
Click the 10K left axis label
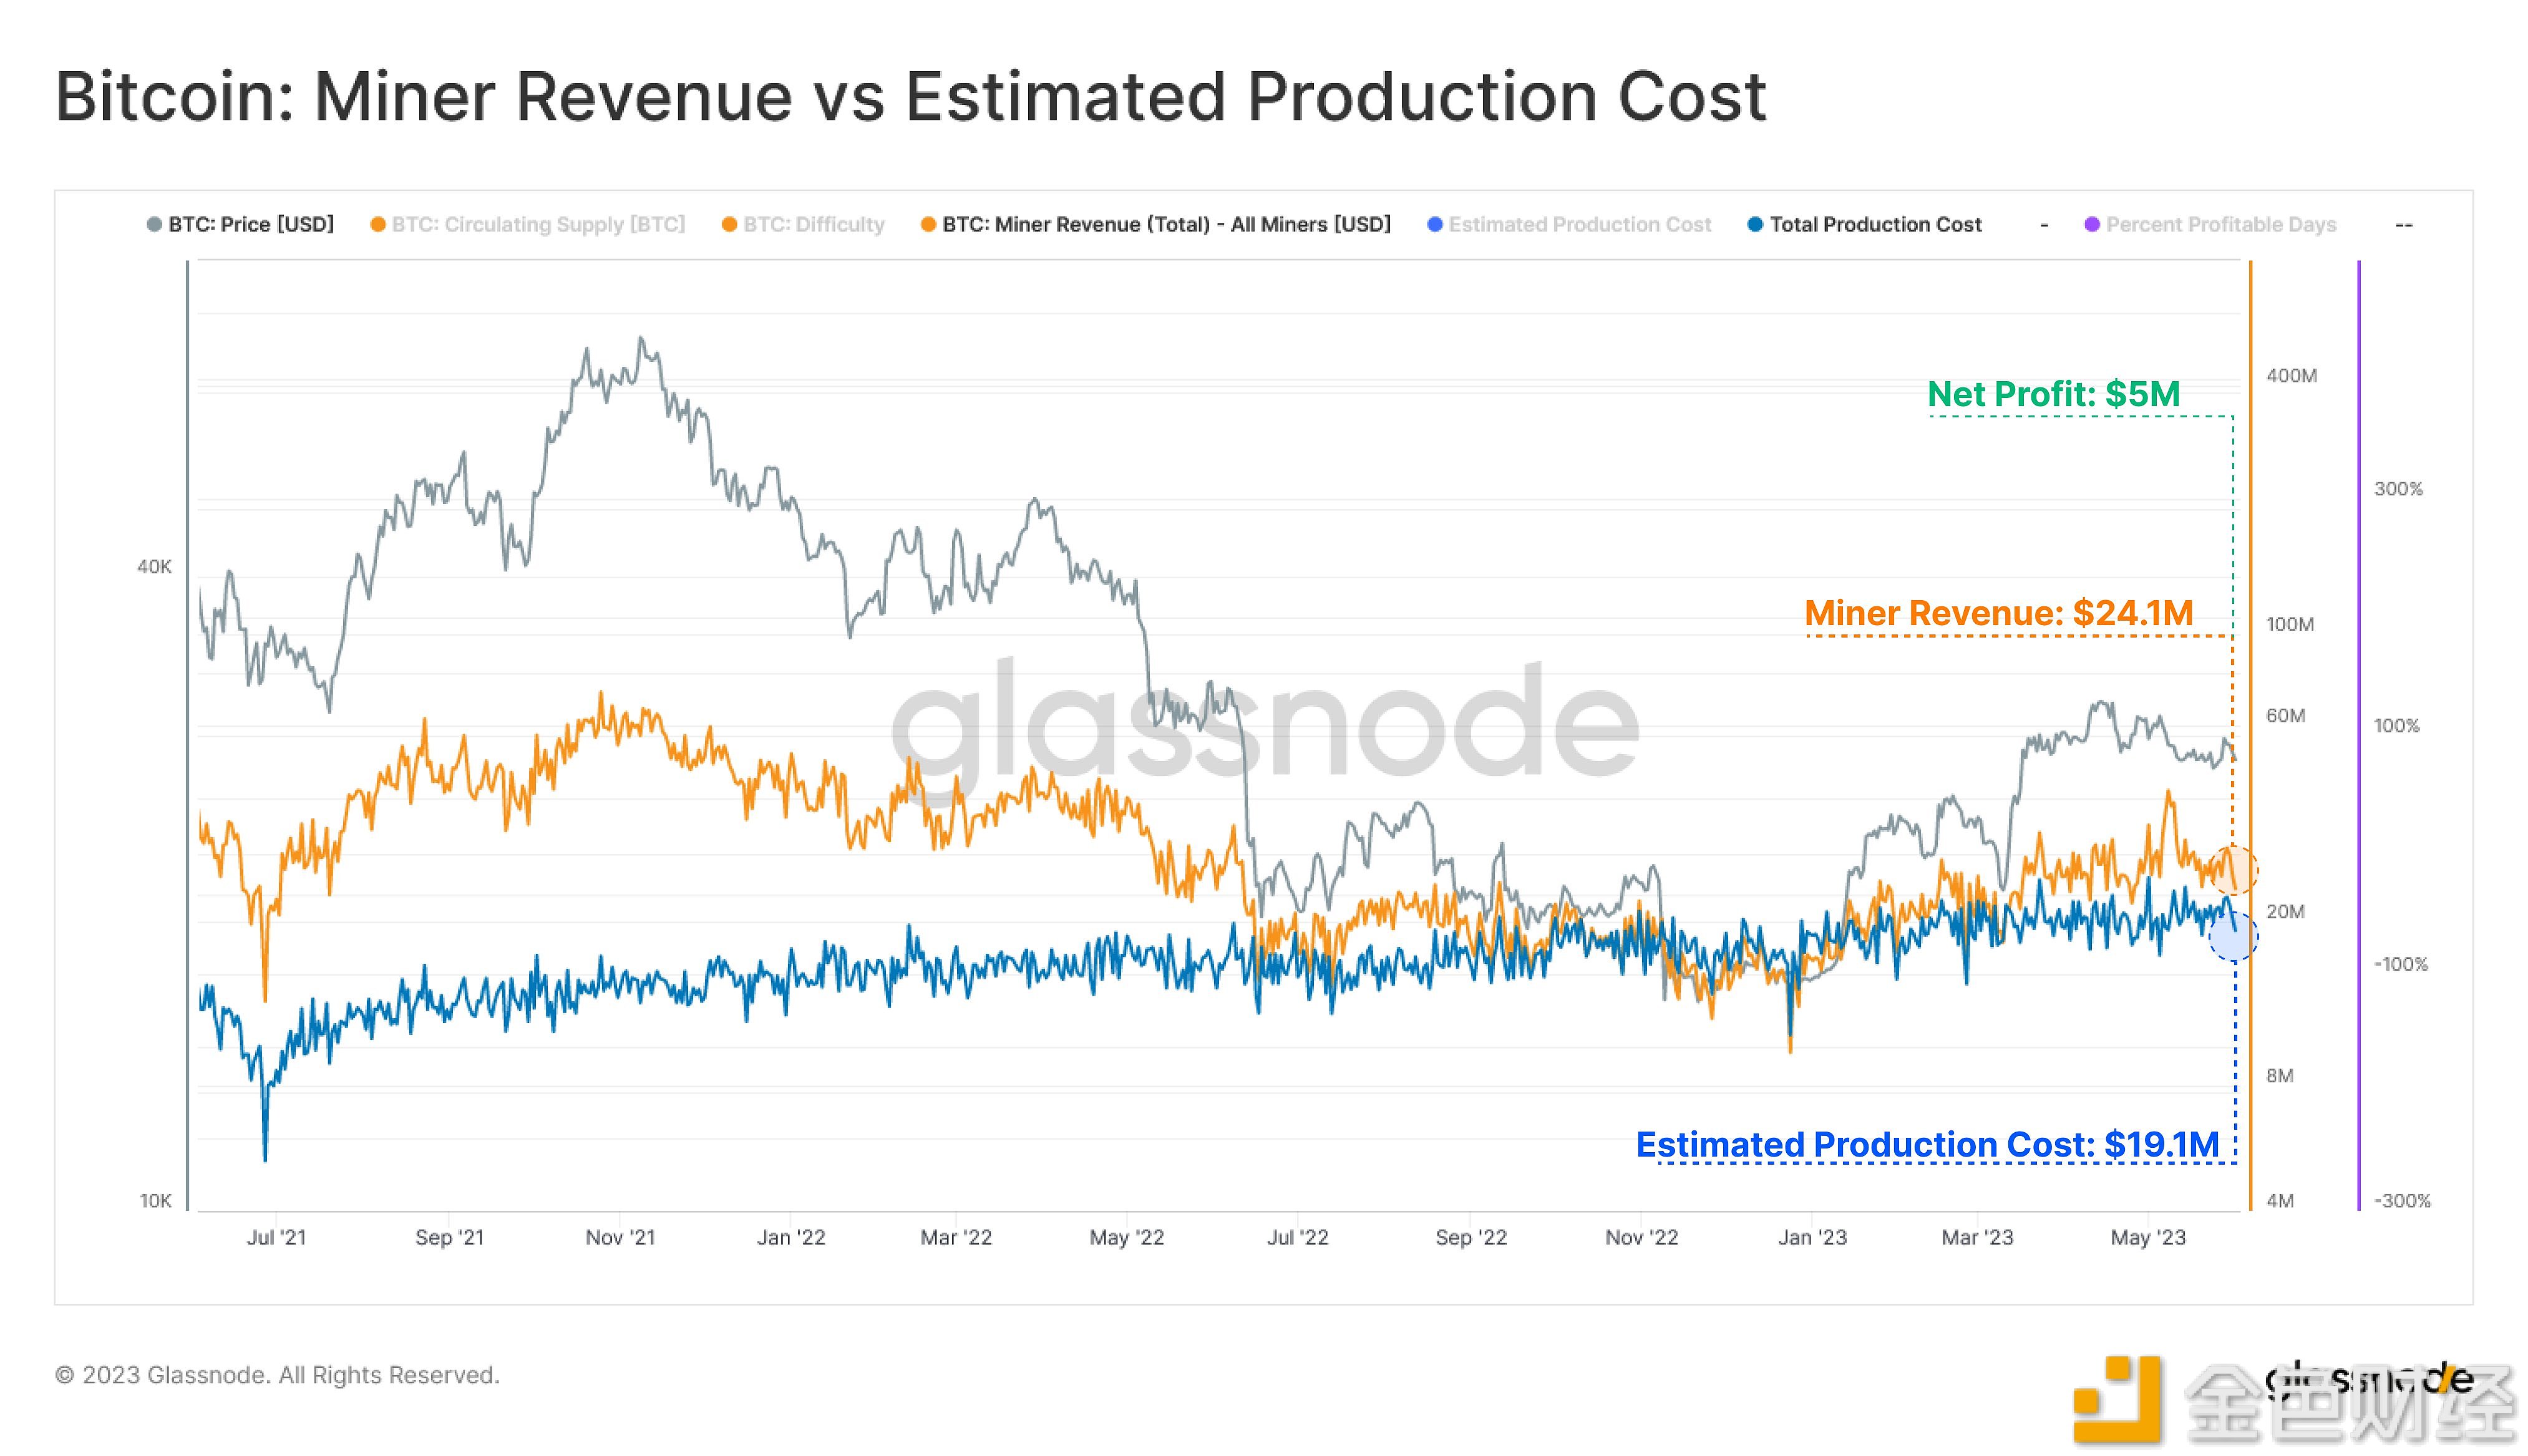pyautogui.click(x=155, y=1200)
